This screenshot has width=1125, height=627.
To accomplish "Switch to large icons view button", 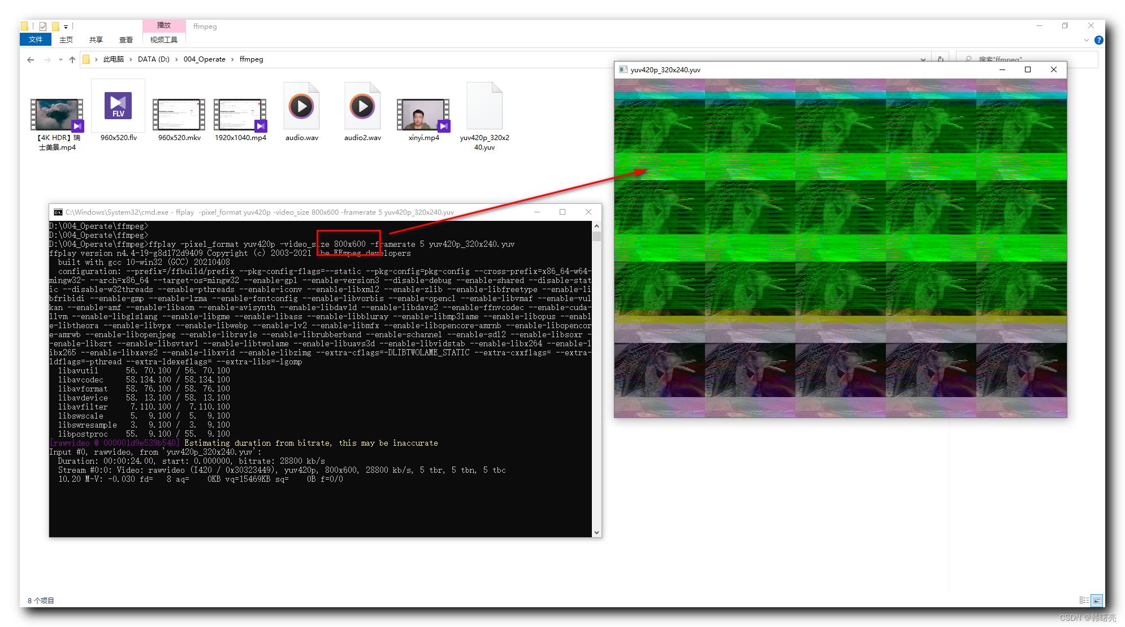I will click(x=1097, y=600).
